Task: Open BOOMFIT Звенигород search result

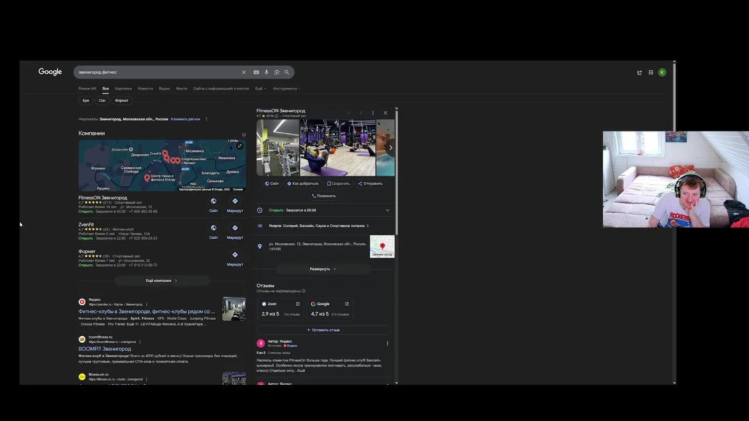Action: click(x=105, y=349)
